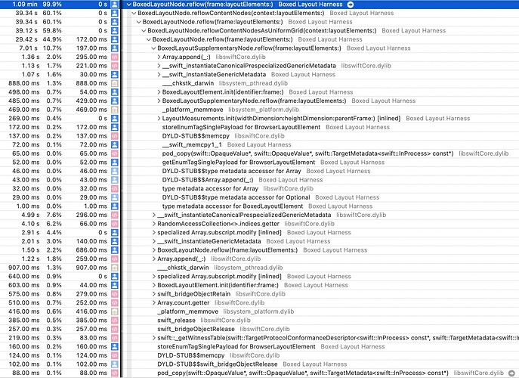Expand the 498.00 ms BoxedLayoutElement.init row

(x=159, y=92)
